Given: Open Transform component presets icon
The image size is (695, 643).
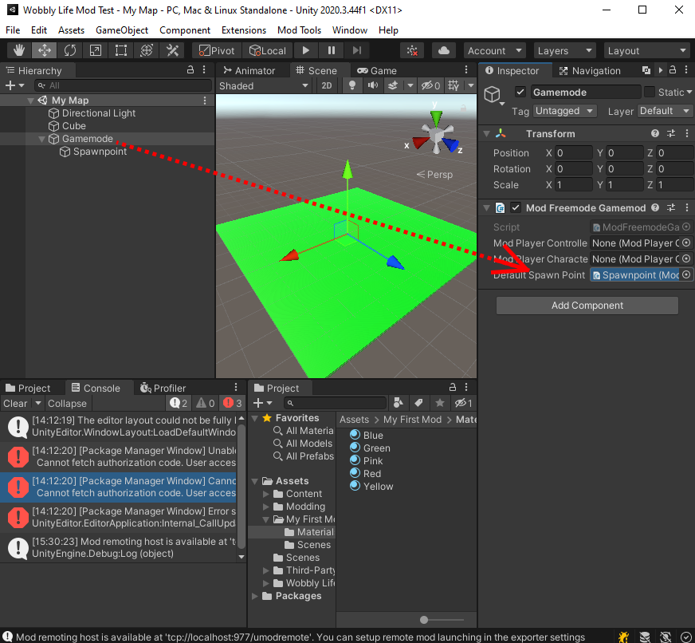Looking at the screenshot, I should point(671,133).
